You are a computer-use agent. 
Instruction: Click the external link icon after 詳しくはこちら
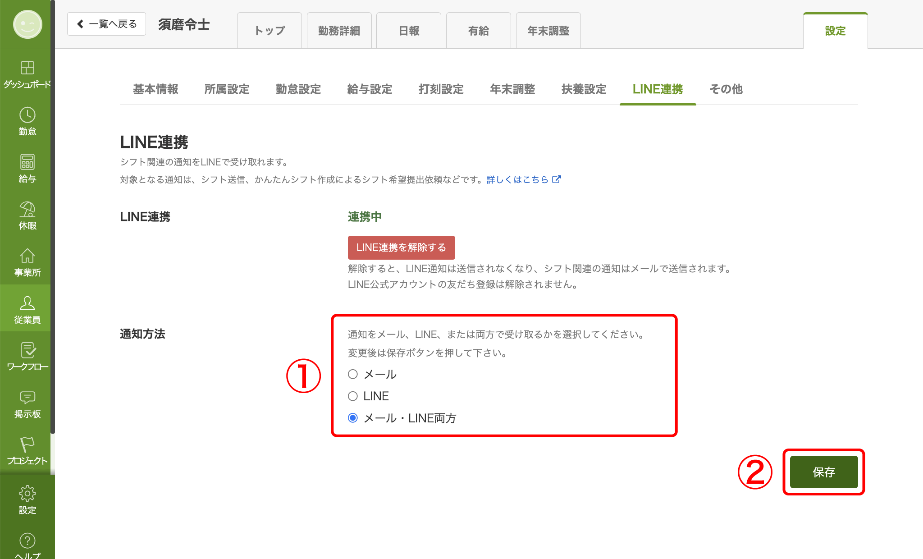point(557,179)
